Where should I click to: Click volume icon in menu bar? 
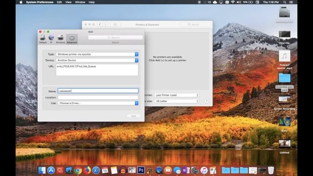239,2
